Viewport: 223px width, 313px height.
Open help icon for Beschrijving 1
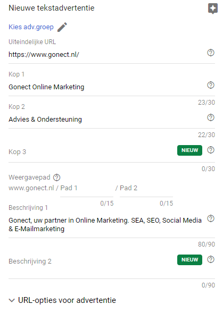211,218
